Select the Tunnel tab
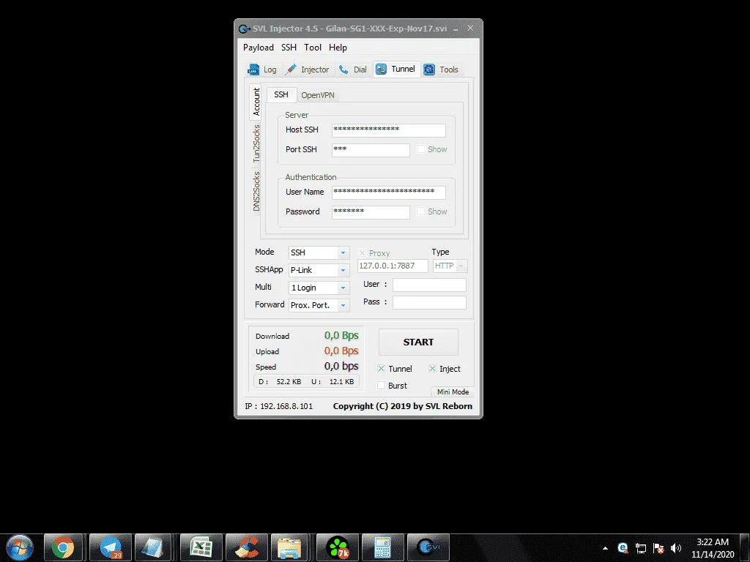This screenshot has width=750, height=562. (396, 69)
